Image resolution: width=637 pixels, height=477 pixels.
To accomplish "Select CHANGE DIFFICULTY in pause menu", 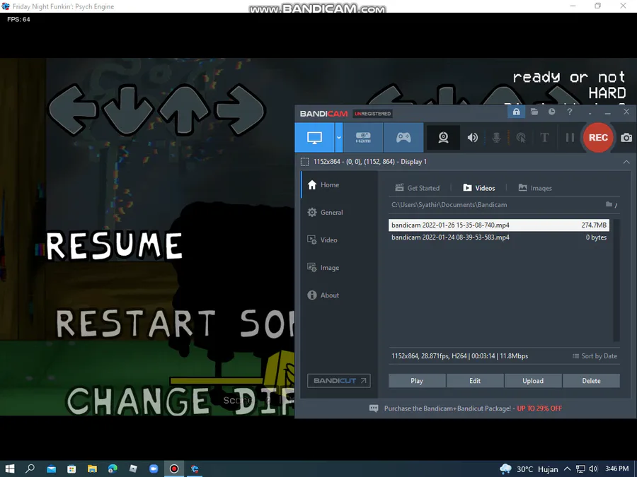I will pos(180,401).
